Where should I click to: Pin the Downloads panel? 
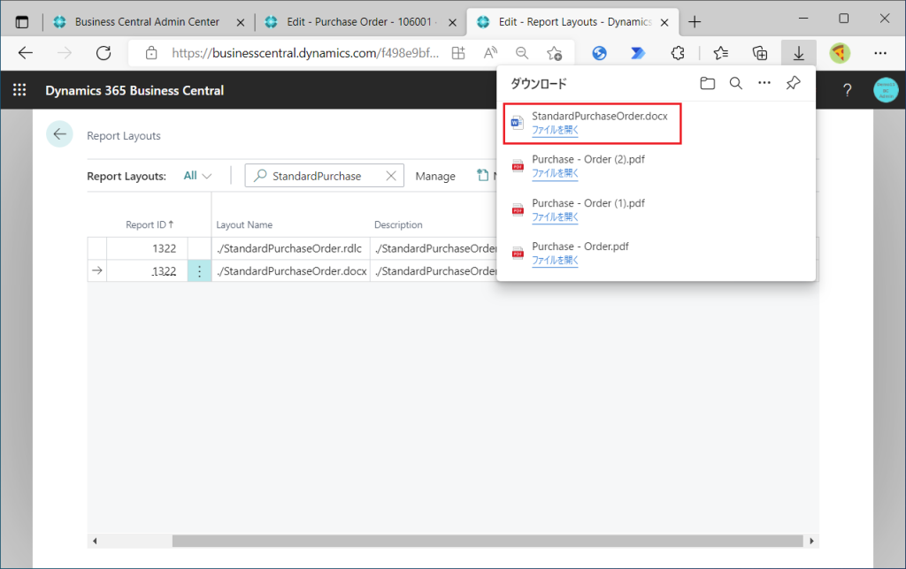793,83
